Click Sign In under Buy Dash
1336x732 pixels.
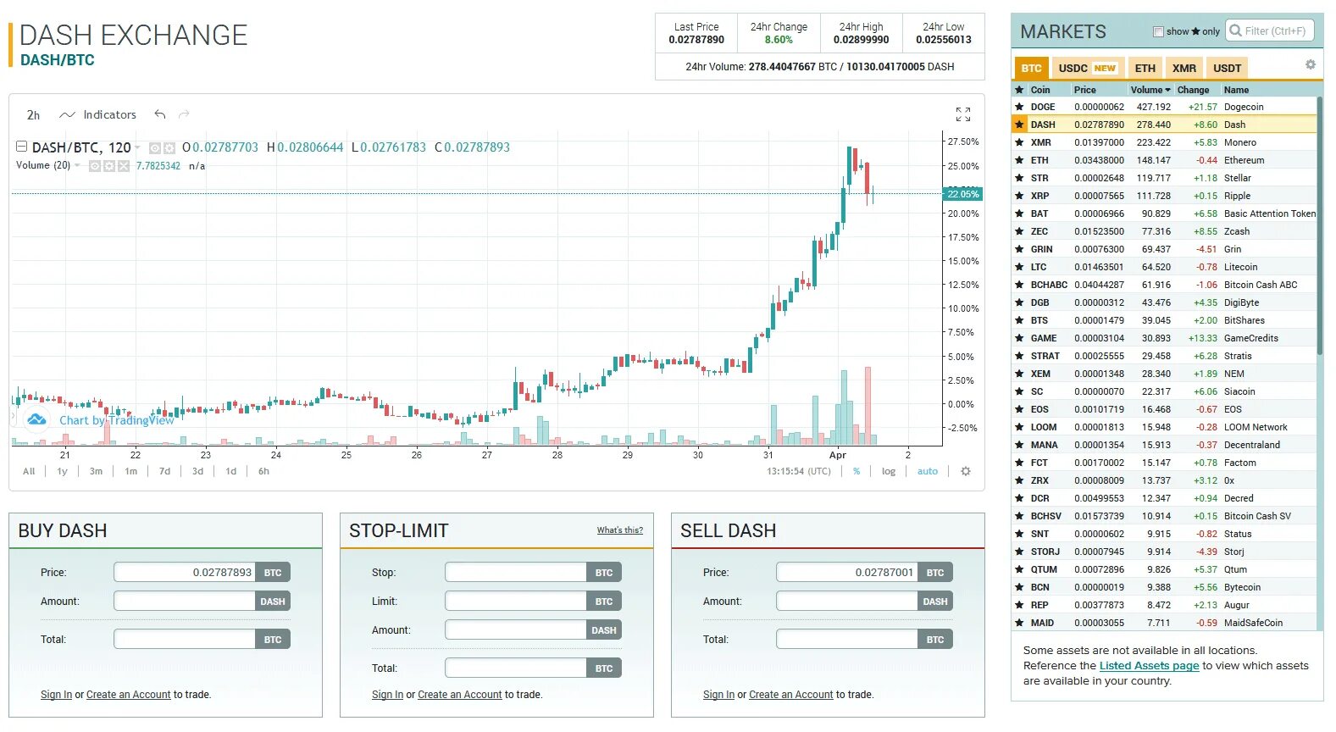pos(56,695)
